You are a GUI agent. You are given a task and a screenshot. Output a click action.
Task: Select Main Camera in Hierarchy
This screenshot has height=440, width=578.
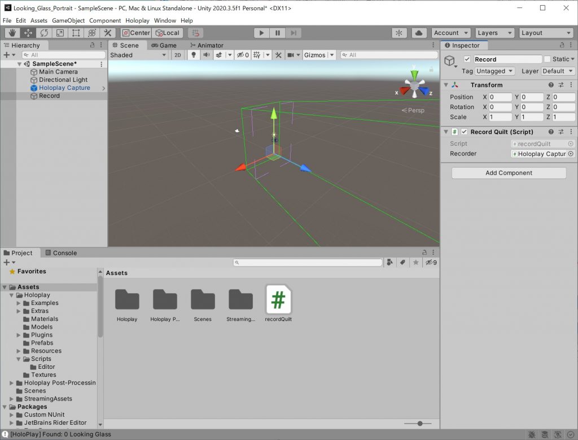(x=58, y=72)
